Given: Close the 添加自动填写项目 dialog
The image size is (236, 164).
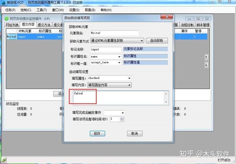Looking at the screenshot, I should 167,17.
